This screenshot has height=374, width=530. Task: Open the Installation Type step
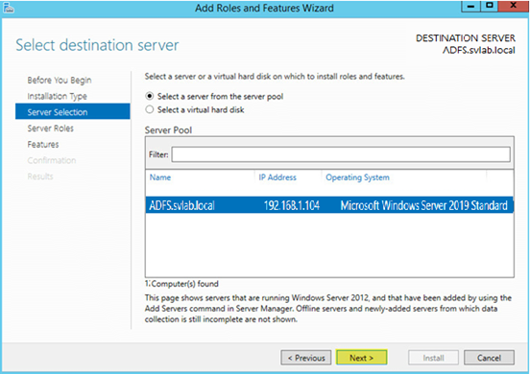[x=57, y=96]
